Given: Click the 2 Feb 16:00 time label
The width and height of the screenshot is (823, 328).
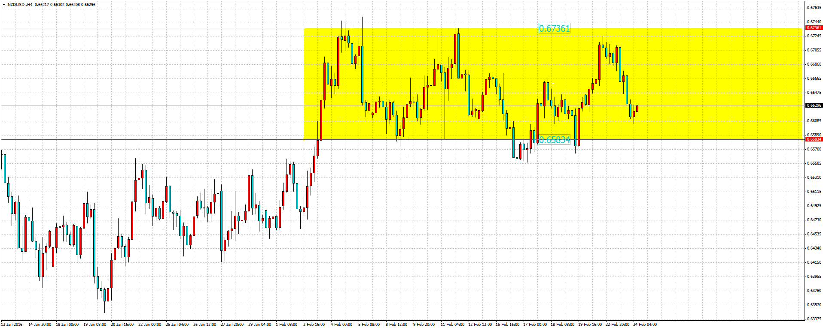Looking at the screenshot, I should pyautogui.click(x=314, y=325).
